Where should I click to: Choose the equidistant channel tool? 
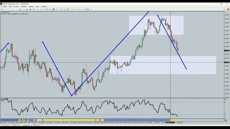point(20,10)
